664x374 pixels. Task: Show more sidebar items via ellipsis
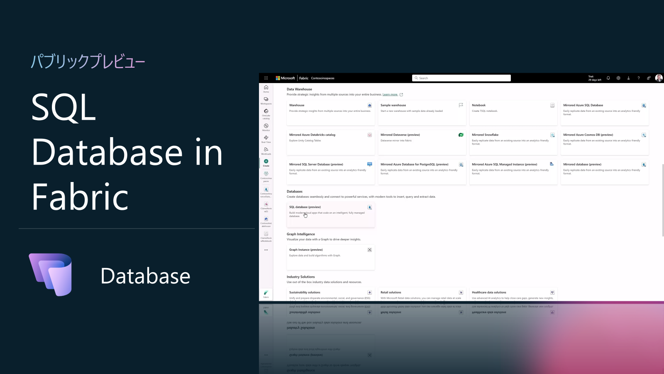(266, 250)
